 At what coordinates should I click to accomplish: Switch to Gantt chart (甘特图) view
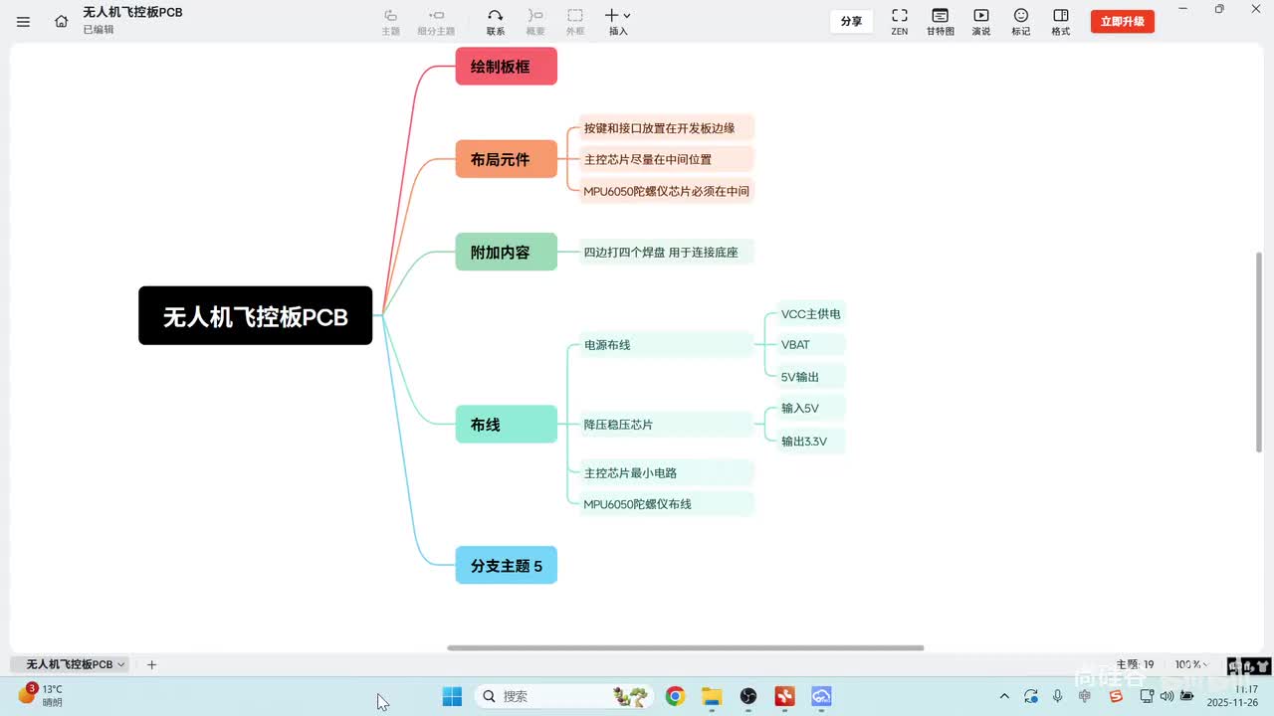pyautogui.click(x=940, y=21)
